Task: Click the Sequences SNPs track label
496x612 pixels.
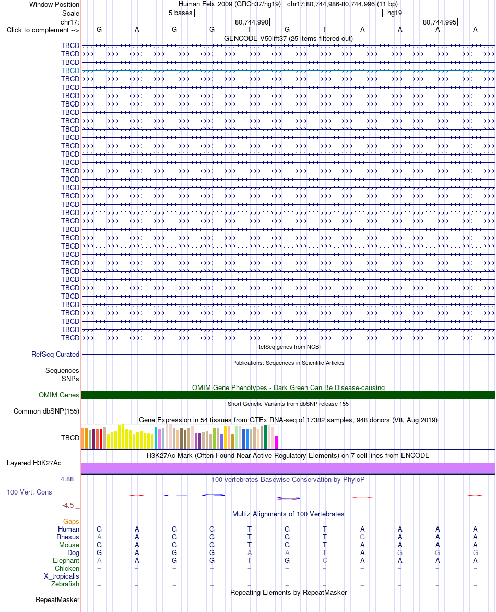Action: tap(63, 375)
